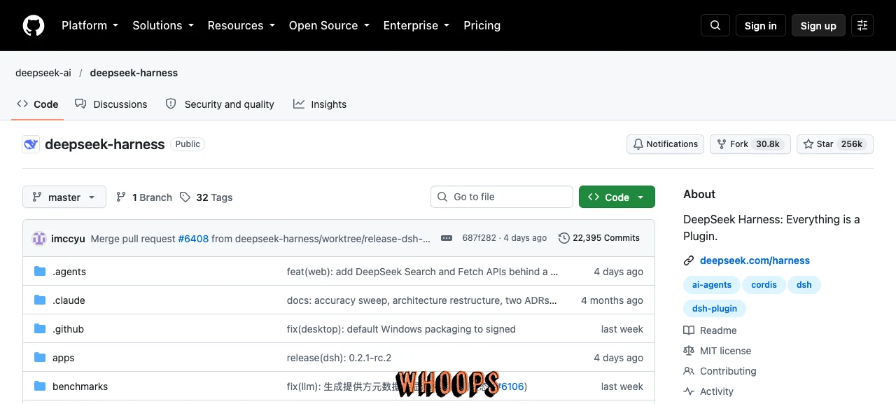Click the dsh-plugin topic tag
Screen dimensions: 896x404
[x=715, y=308]
